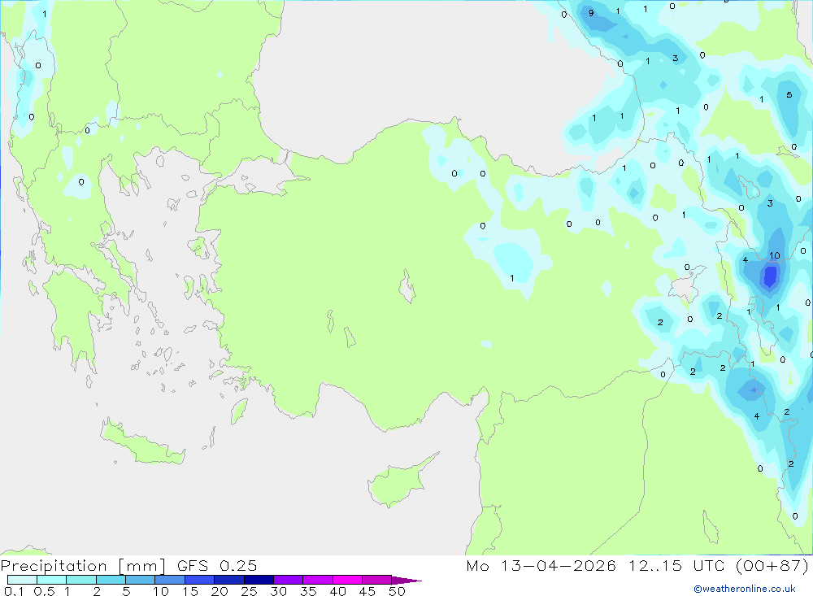Viewport: 813px width, 596px height.
Task: Select the 5–10 mm legend color box
Action: click(x=141, y=580)
